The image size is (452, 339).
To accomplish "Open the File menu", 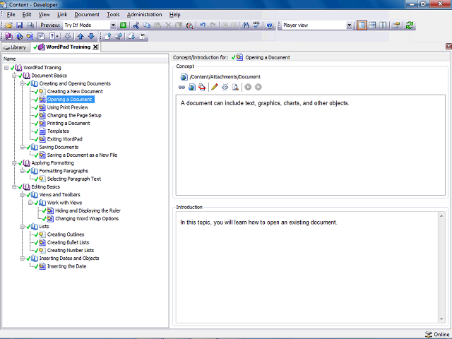I will tap(11, 14).
